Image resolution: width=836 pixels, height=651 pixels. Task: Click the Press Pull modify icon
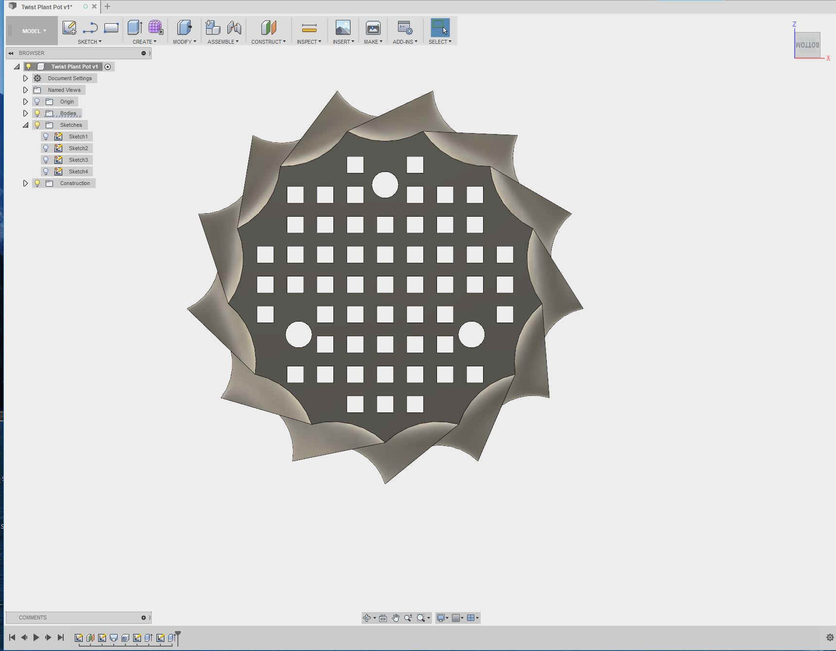pyautogui.click(x=184, y=28)
